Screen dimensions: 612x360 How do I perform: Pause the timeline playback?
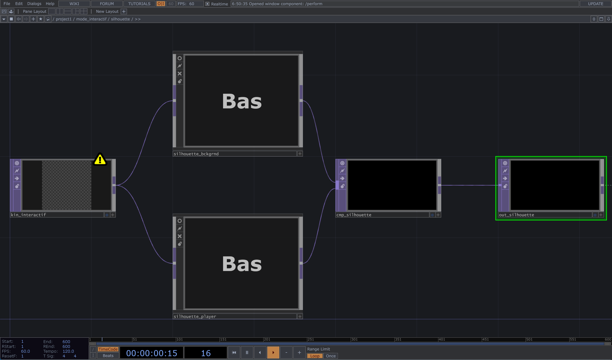click(247, 352)
